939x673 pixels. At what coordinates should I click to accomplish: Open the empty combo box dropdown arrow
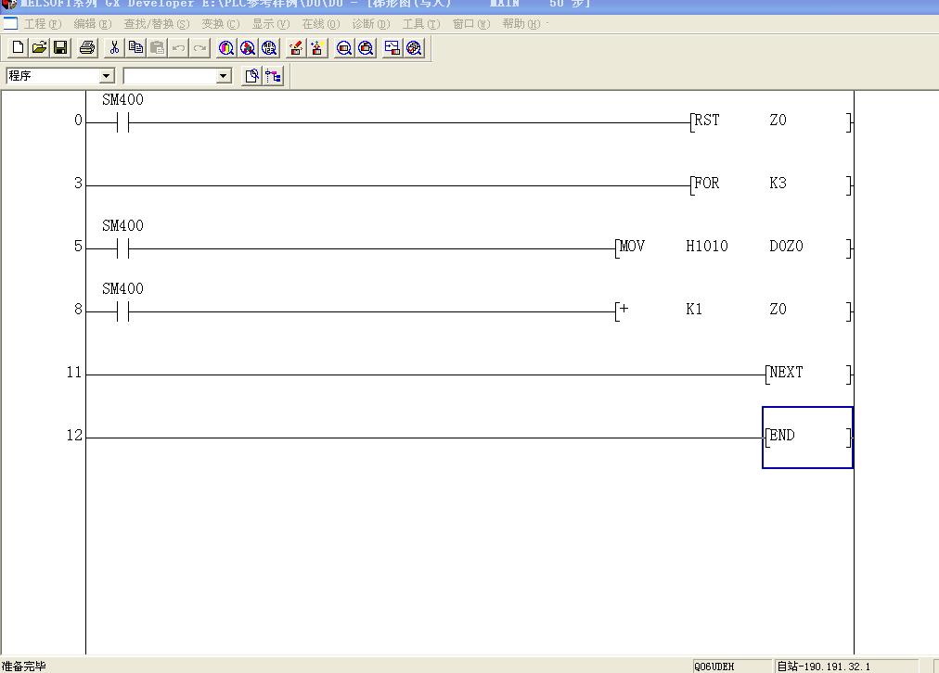(x=223, y=76)
